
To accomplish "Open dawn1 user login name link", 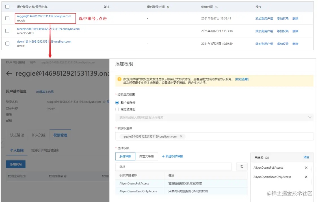I will [44, 42].
